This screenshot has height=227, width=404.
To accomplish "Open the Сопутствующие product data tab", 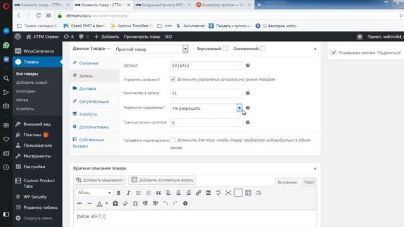I will (94, 102).
